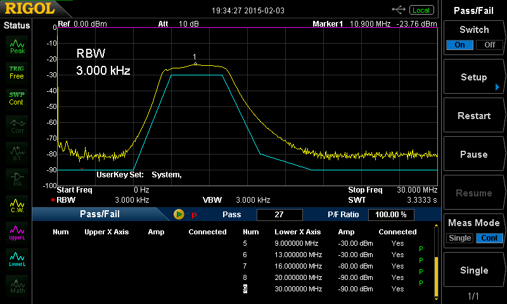Click the Start Freq 0 Hz value
The width and height of the screenshot is (507, 304).
tap(141, 190)
